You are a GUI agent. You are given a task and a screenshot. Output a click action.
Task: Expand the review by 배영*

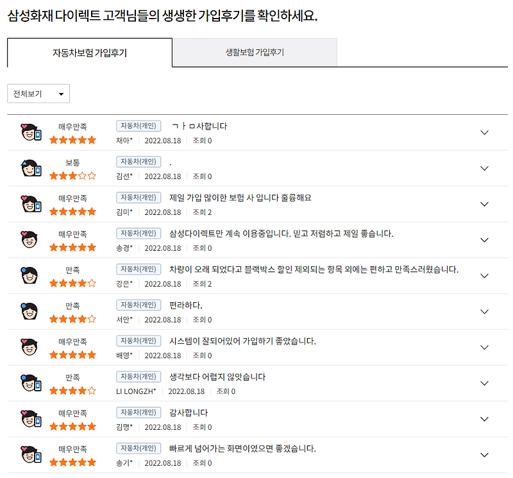484,347
